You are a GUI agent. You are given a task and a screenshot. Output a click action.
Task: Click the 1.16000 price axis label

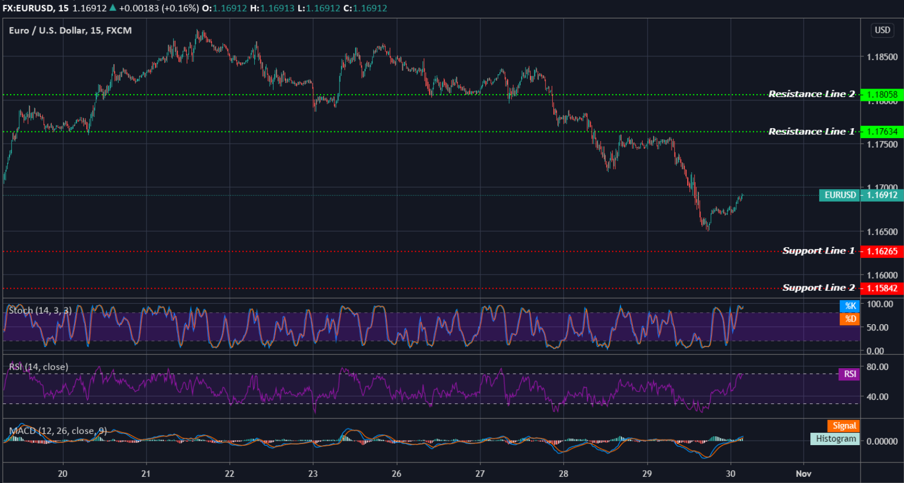(882, 275)
